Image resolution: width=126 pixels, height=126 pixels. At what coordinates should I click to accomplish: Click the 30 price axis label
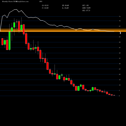(x=120, y=64)
